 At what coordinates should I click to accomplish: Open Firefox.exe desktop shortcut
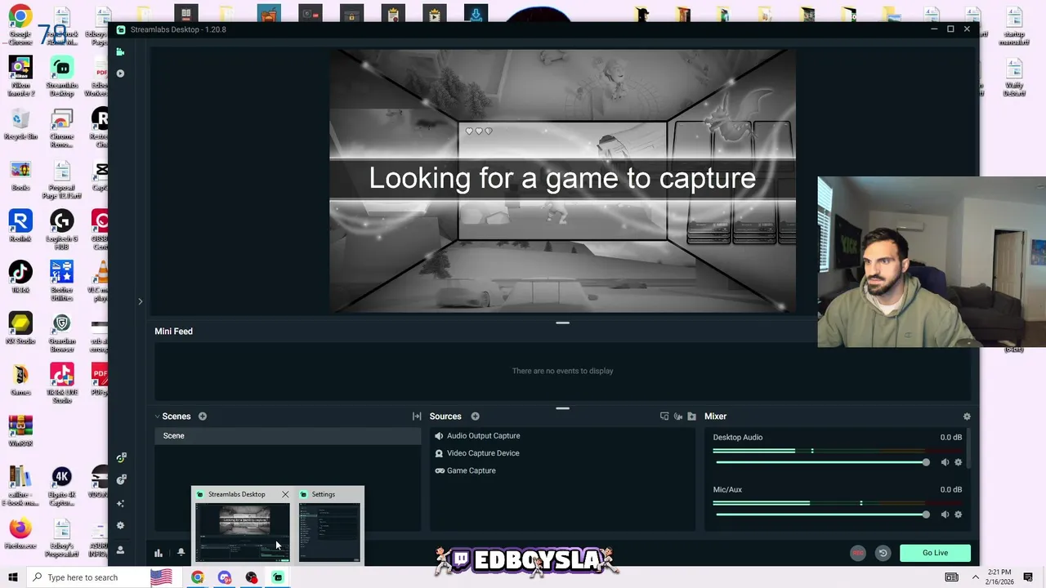click(x=20, y=532)
